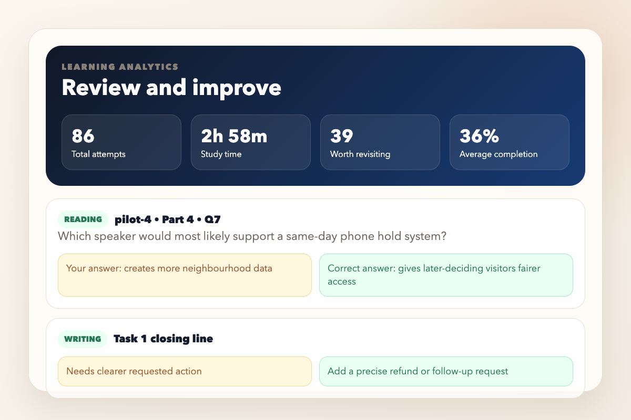Open the Study time stat card
Viewport: 631px width, 420px height.
(251, 142)
